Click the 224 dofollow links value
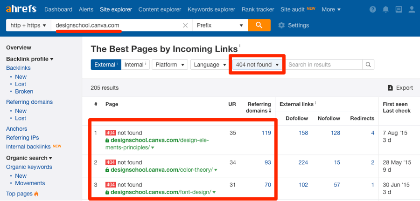 click(x=303, y=162)
